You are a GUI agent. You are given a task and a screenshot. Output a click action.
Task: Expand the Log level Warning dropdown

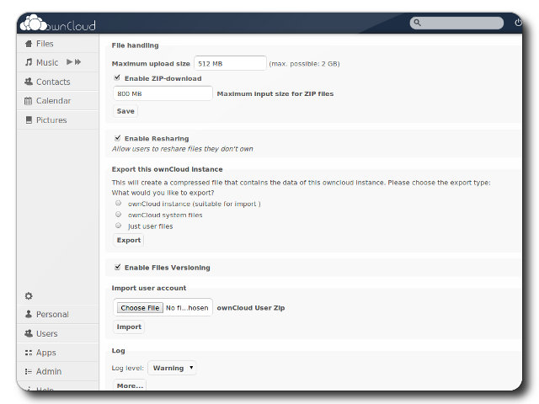click(172, 368)
